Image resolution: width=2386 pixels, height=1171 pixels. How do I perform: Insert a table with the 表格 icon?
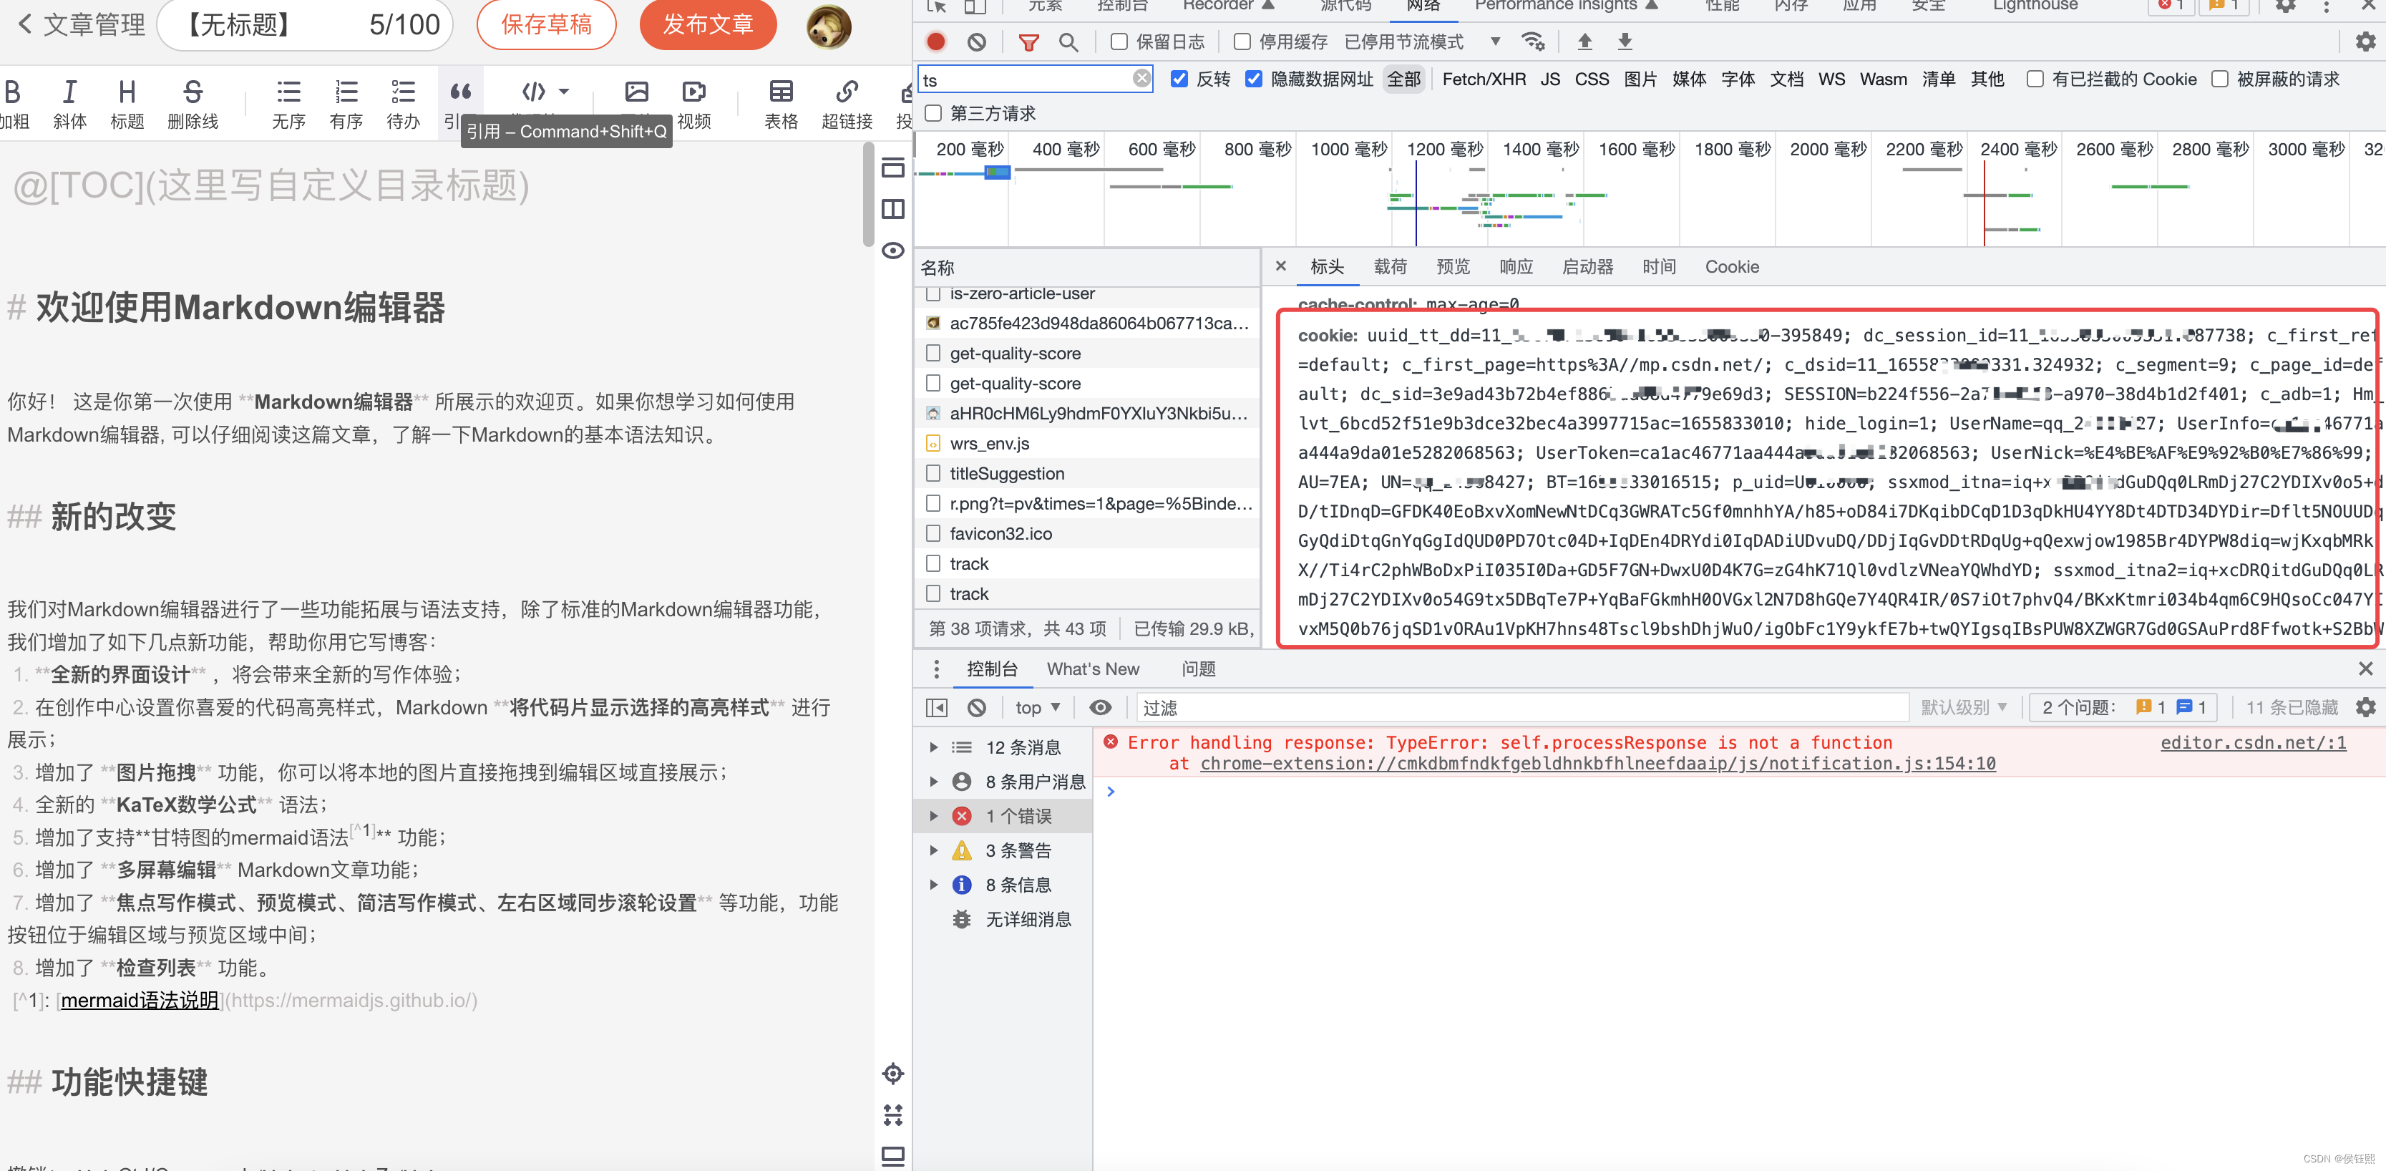pos(781,92)
